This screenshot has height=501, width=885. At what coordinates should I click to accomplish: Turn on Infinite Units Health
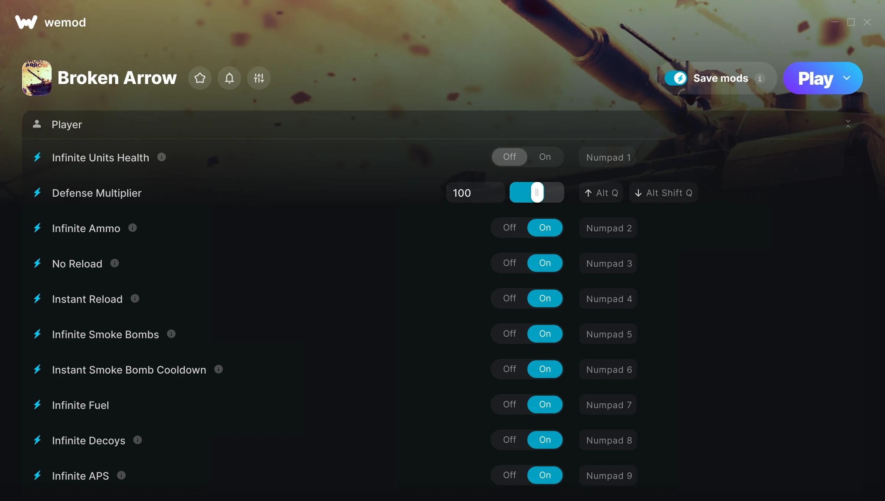pyautogui.click(x=545, y=157)
